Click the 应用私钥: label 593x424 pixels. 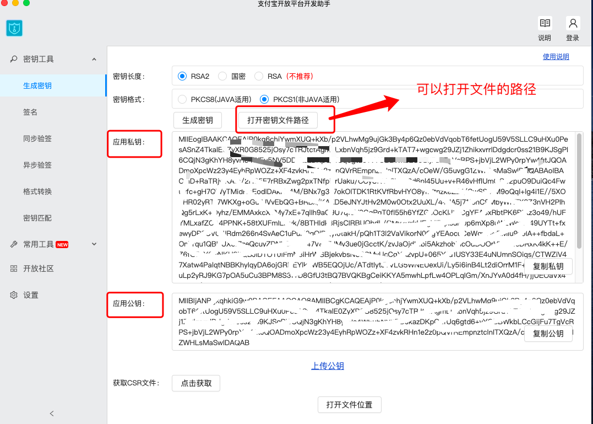pyautogui.click(x=129, y=142)
